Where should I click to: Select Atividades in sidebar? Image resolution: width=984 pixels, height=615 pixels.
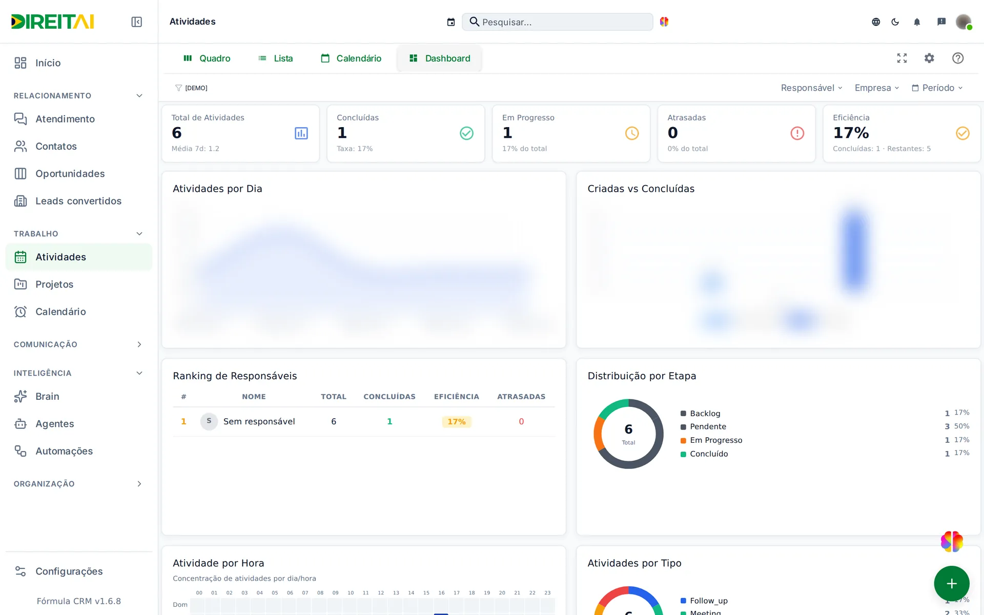tap(79, 257)
